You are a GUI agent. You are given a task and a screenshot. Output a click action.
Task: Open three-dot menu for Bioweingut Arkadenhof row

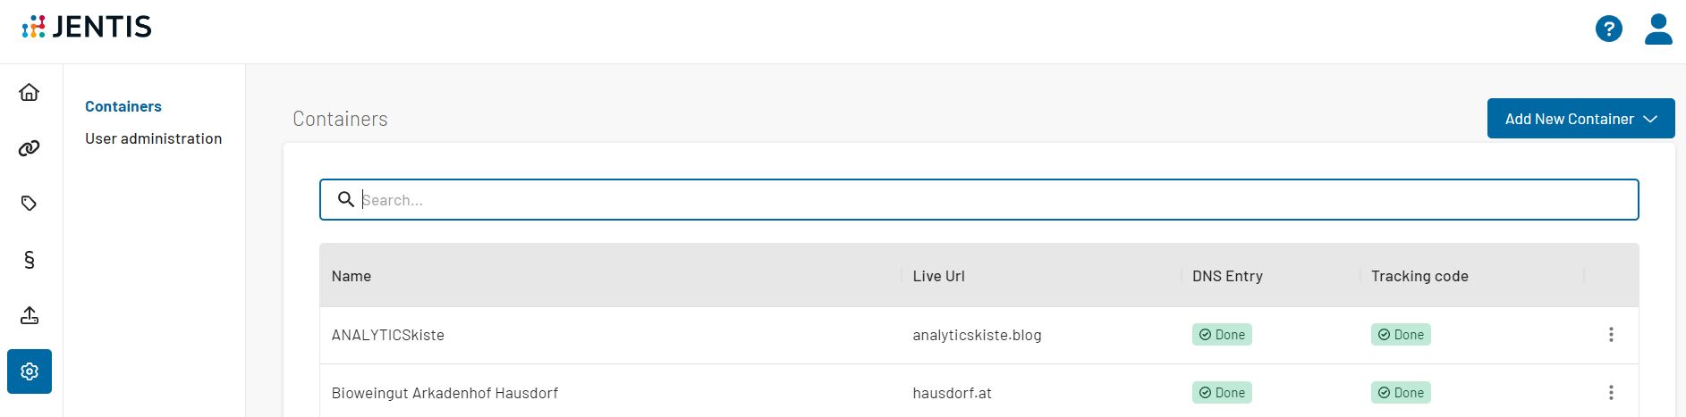tap(1611, 393)
